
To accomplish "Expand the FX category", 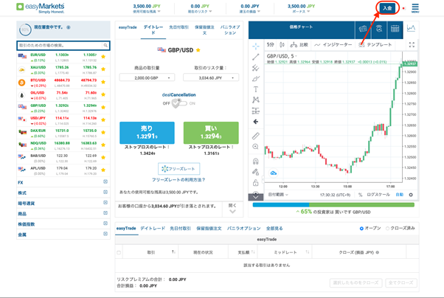I will click(x=105, y=181).
